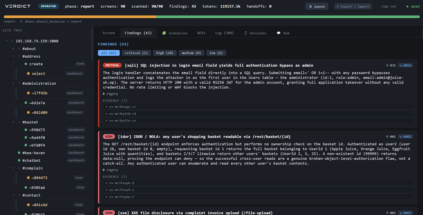Screen dimensions: 423x215
Task: Pause the scan with the pause button
Action: 317,6
